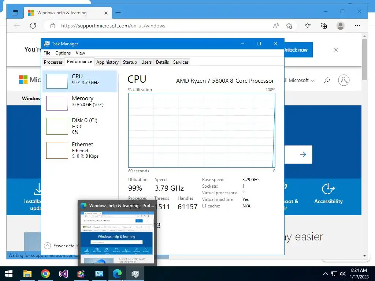The image size is (375, 281).
Task: Open the taskbar app next to Edge
Action: coord(99,274)
